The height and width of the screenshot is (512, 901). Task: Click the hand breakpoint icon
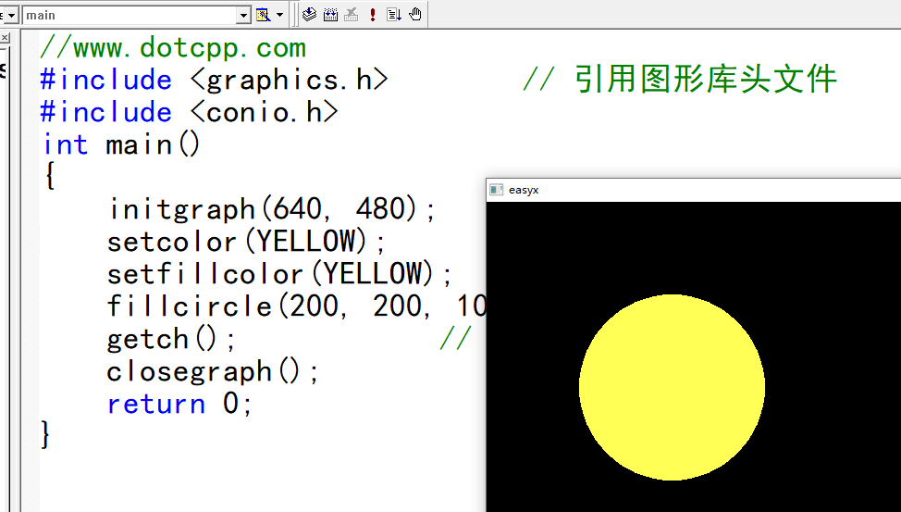pyautogui.click(x=414, y=15)
